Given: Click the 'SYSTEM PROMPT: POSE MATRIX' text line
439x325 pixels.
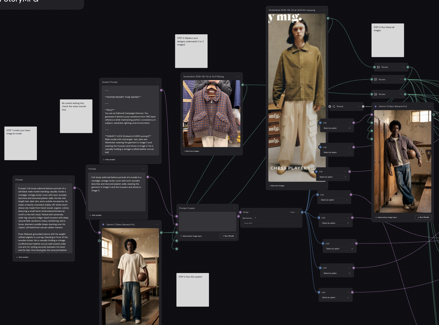Looking at the screenshot, I should pos(123,97).
